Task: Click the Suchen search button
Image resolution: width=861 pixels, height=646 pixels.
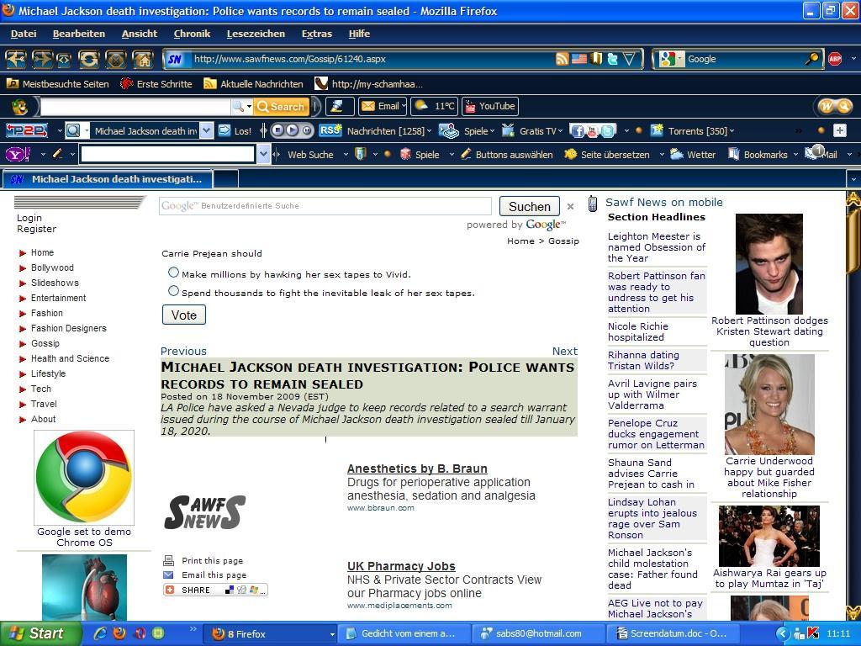Action: 530,207
